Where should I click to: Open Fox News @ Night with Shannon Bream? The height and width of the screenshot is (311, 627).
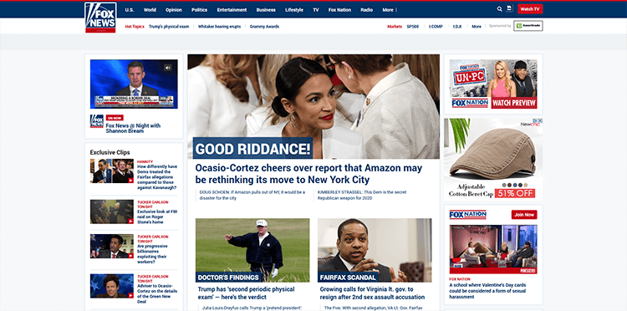tap(133, 128)
